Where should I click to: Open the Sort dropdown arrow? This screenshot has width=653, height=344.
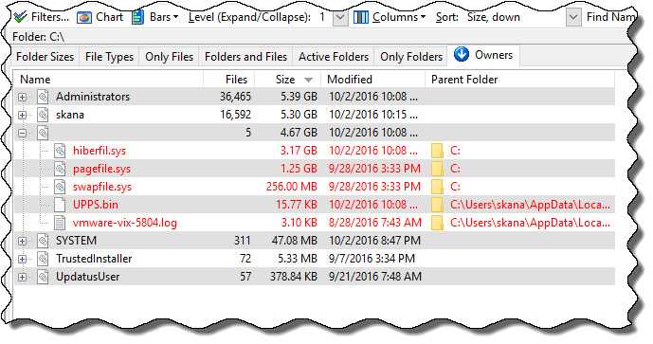pyautogui.click(x=573, y=17)
